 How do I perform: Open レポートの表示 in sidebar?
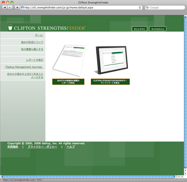(x=35, y=60)
